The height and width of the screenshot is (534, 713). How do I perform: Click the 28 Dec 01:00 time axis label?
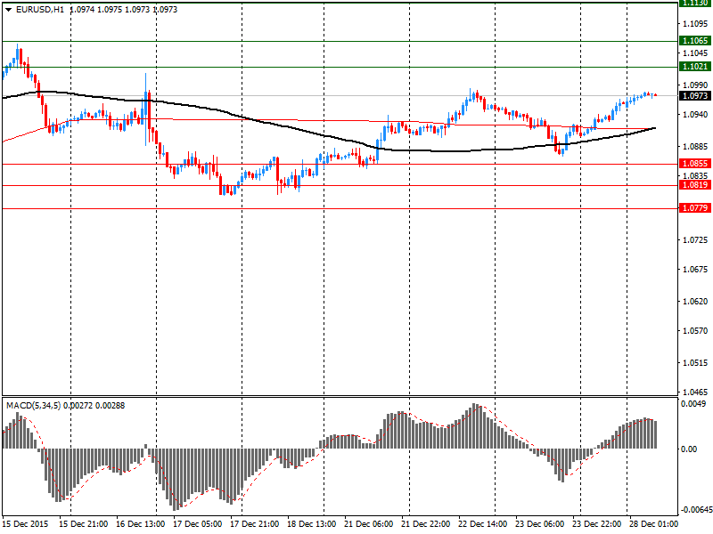coord(653,524)
